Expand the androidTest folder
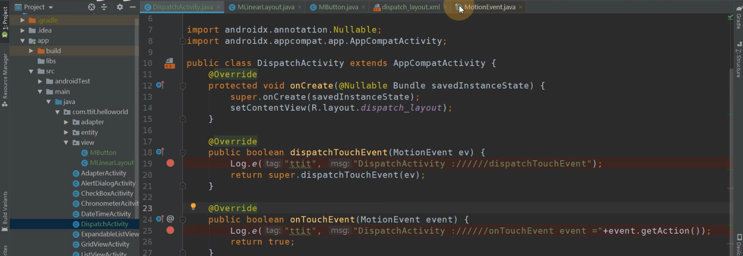This screenshot has width=743, height=256. [41, 81]
